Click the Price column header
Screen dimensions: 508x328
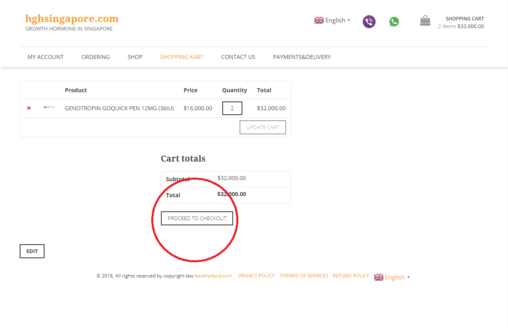191,90
